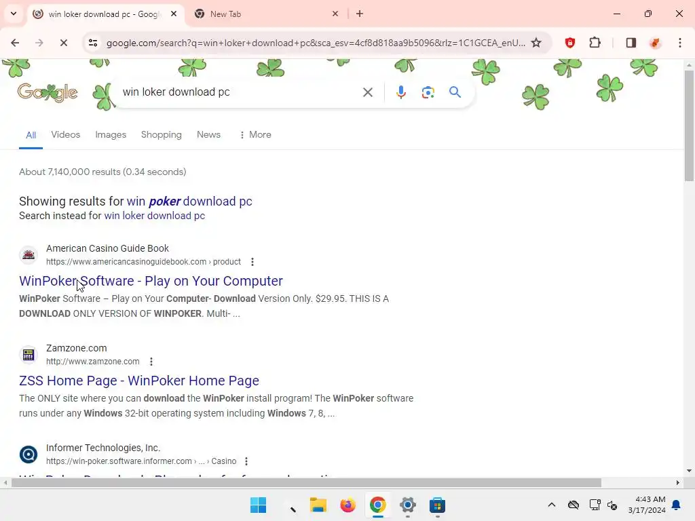Close the 'win loker download pc' tab
Screen dimensions: 695x521
pyautogui.click(x=174, y=14)
